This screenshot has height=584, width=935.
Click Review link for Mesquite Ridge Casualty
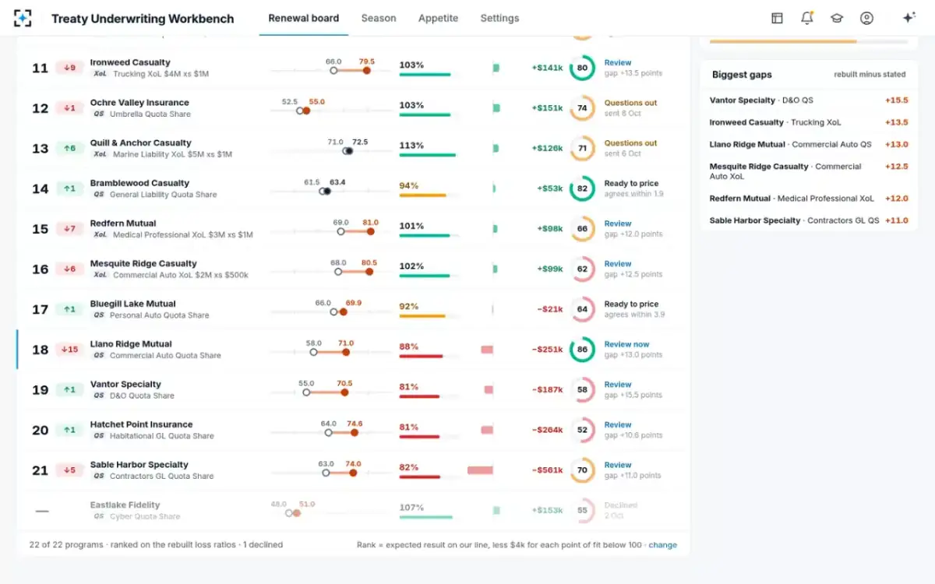pyautogui.click(x=618, y=264)
